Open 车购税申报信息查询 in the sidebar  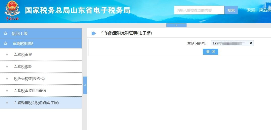(30, 91)
